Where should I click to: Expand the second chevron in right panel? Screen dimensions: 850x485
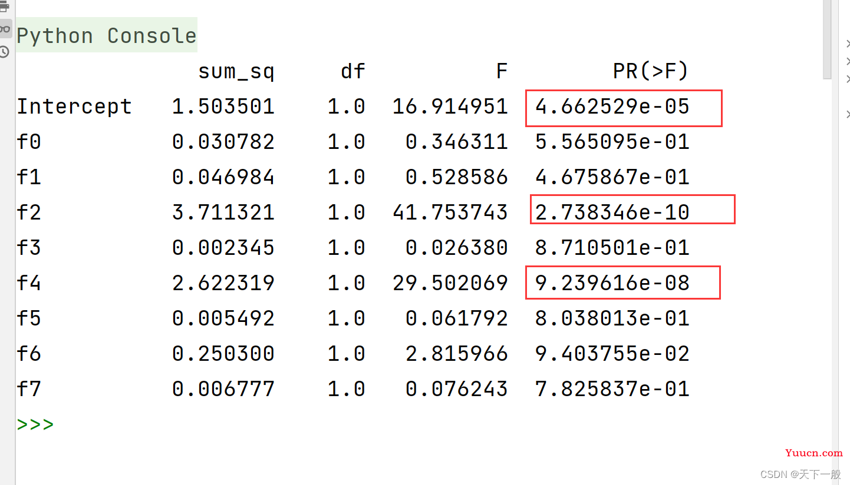(x=847, y=61)
